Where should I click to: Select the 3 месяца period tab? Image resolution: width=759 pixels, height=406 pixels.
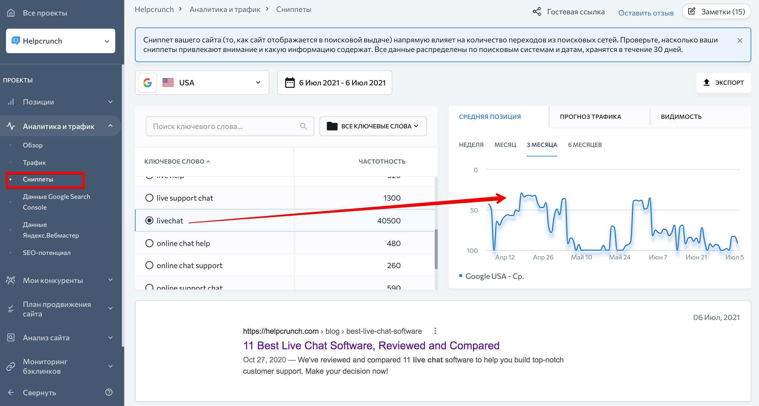(x=542, y=145)
